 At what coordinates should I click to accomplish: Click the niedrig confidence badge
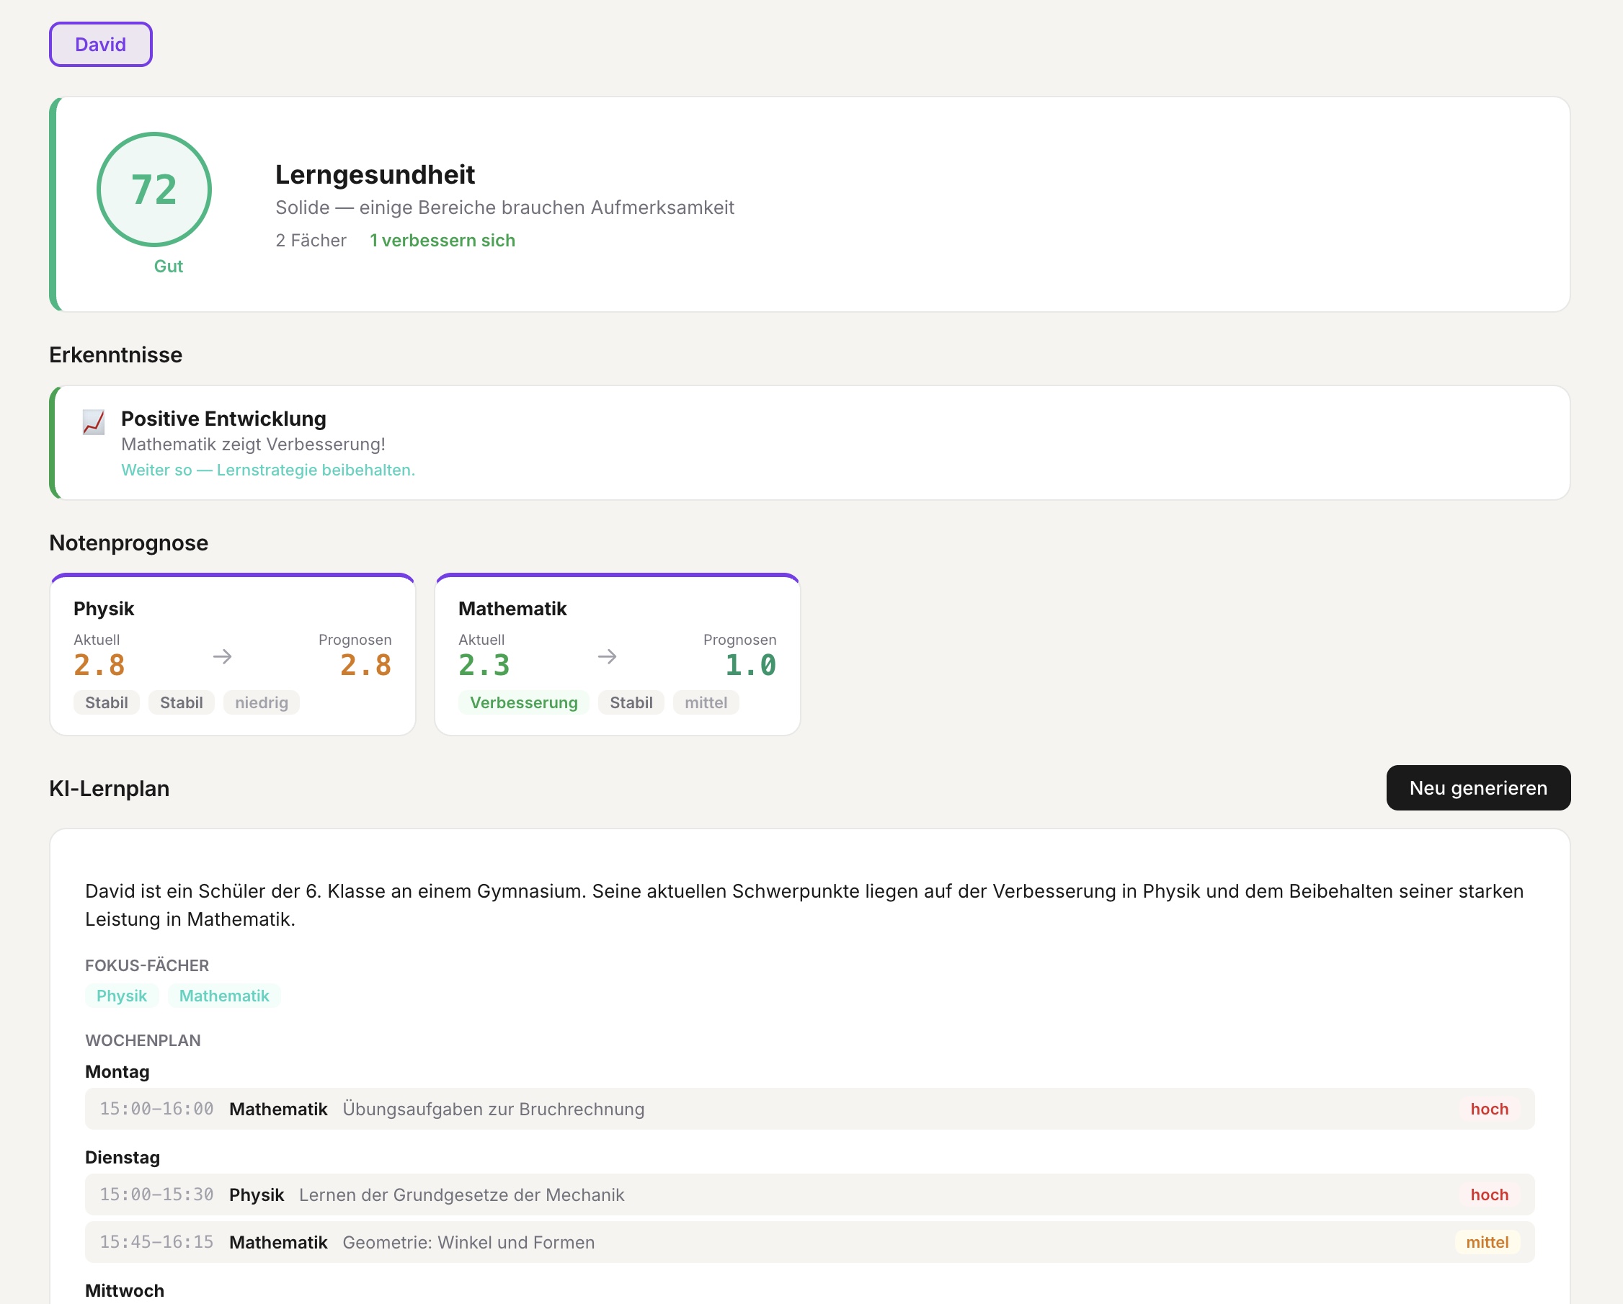pyautogui.click(x=261, y=702)
